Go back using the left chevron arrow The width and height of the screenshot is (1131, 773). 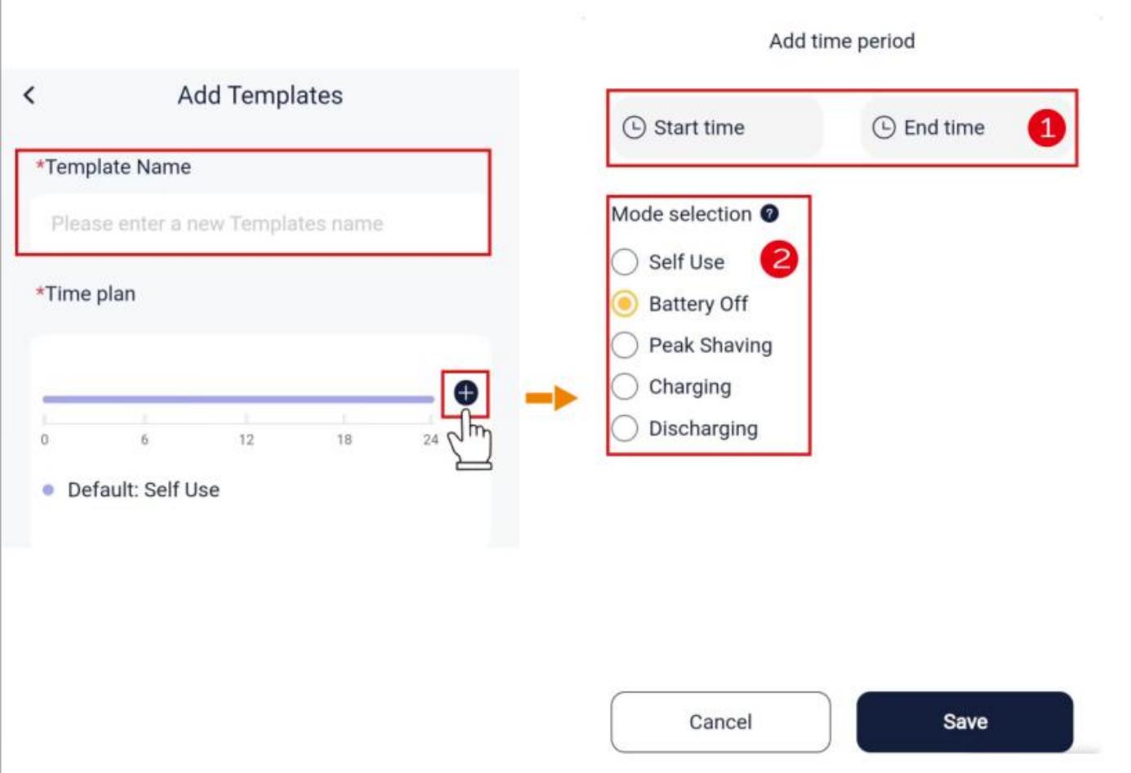29,96
